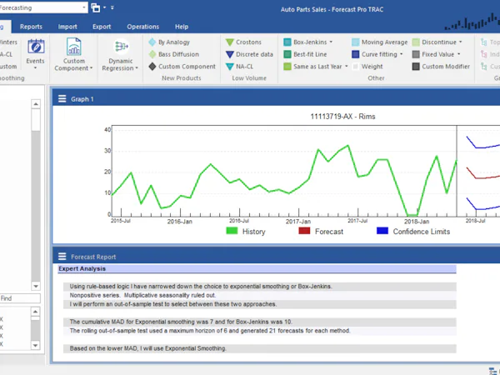
Task: Click the upper list scroll up arrow
Action: coord(36,104)
